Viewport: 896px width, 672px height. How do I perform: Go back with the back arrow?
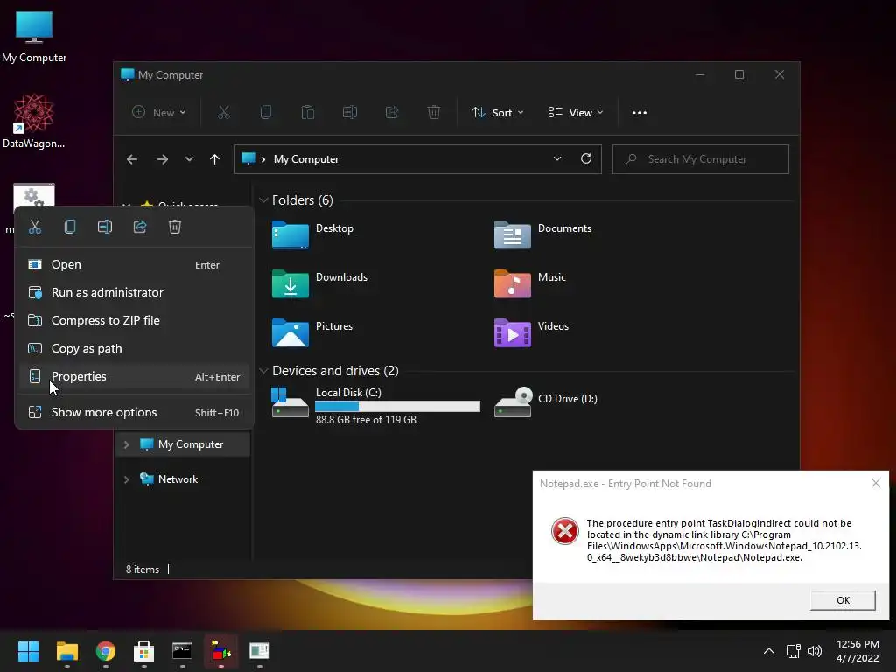(x=132, y=159)
